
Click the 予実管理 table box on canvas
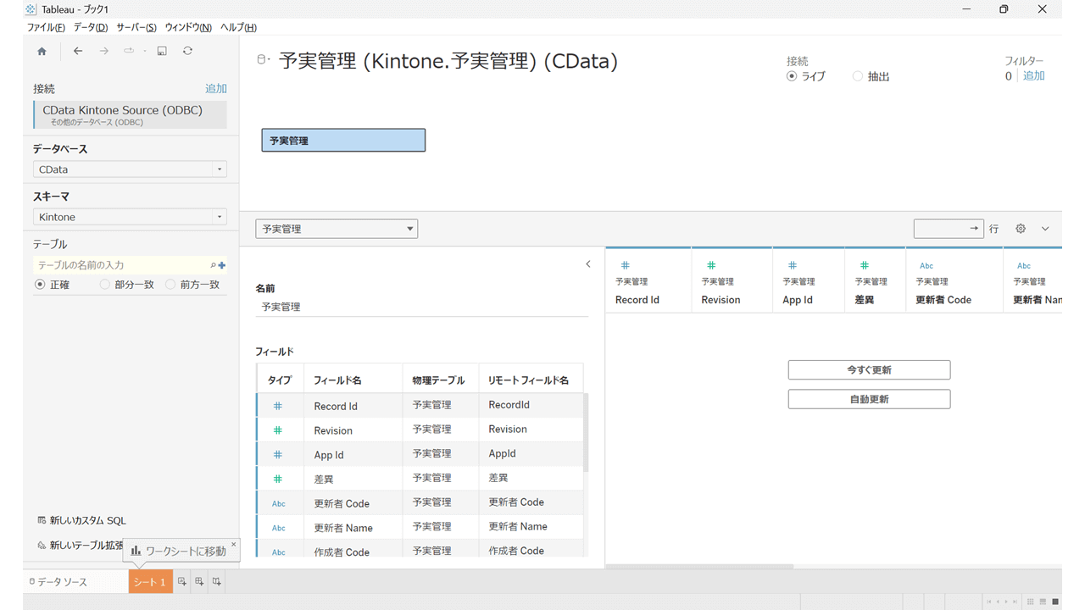(x=343, y=141)
